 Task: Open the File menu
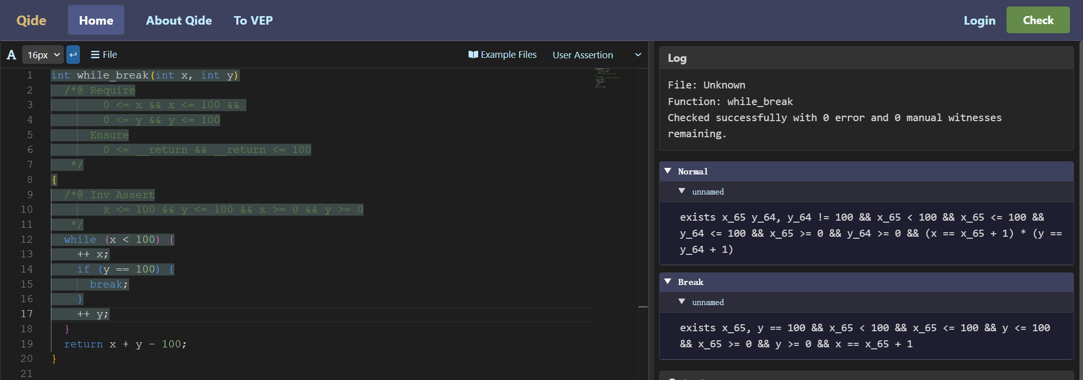point(104,54)
